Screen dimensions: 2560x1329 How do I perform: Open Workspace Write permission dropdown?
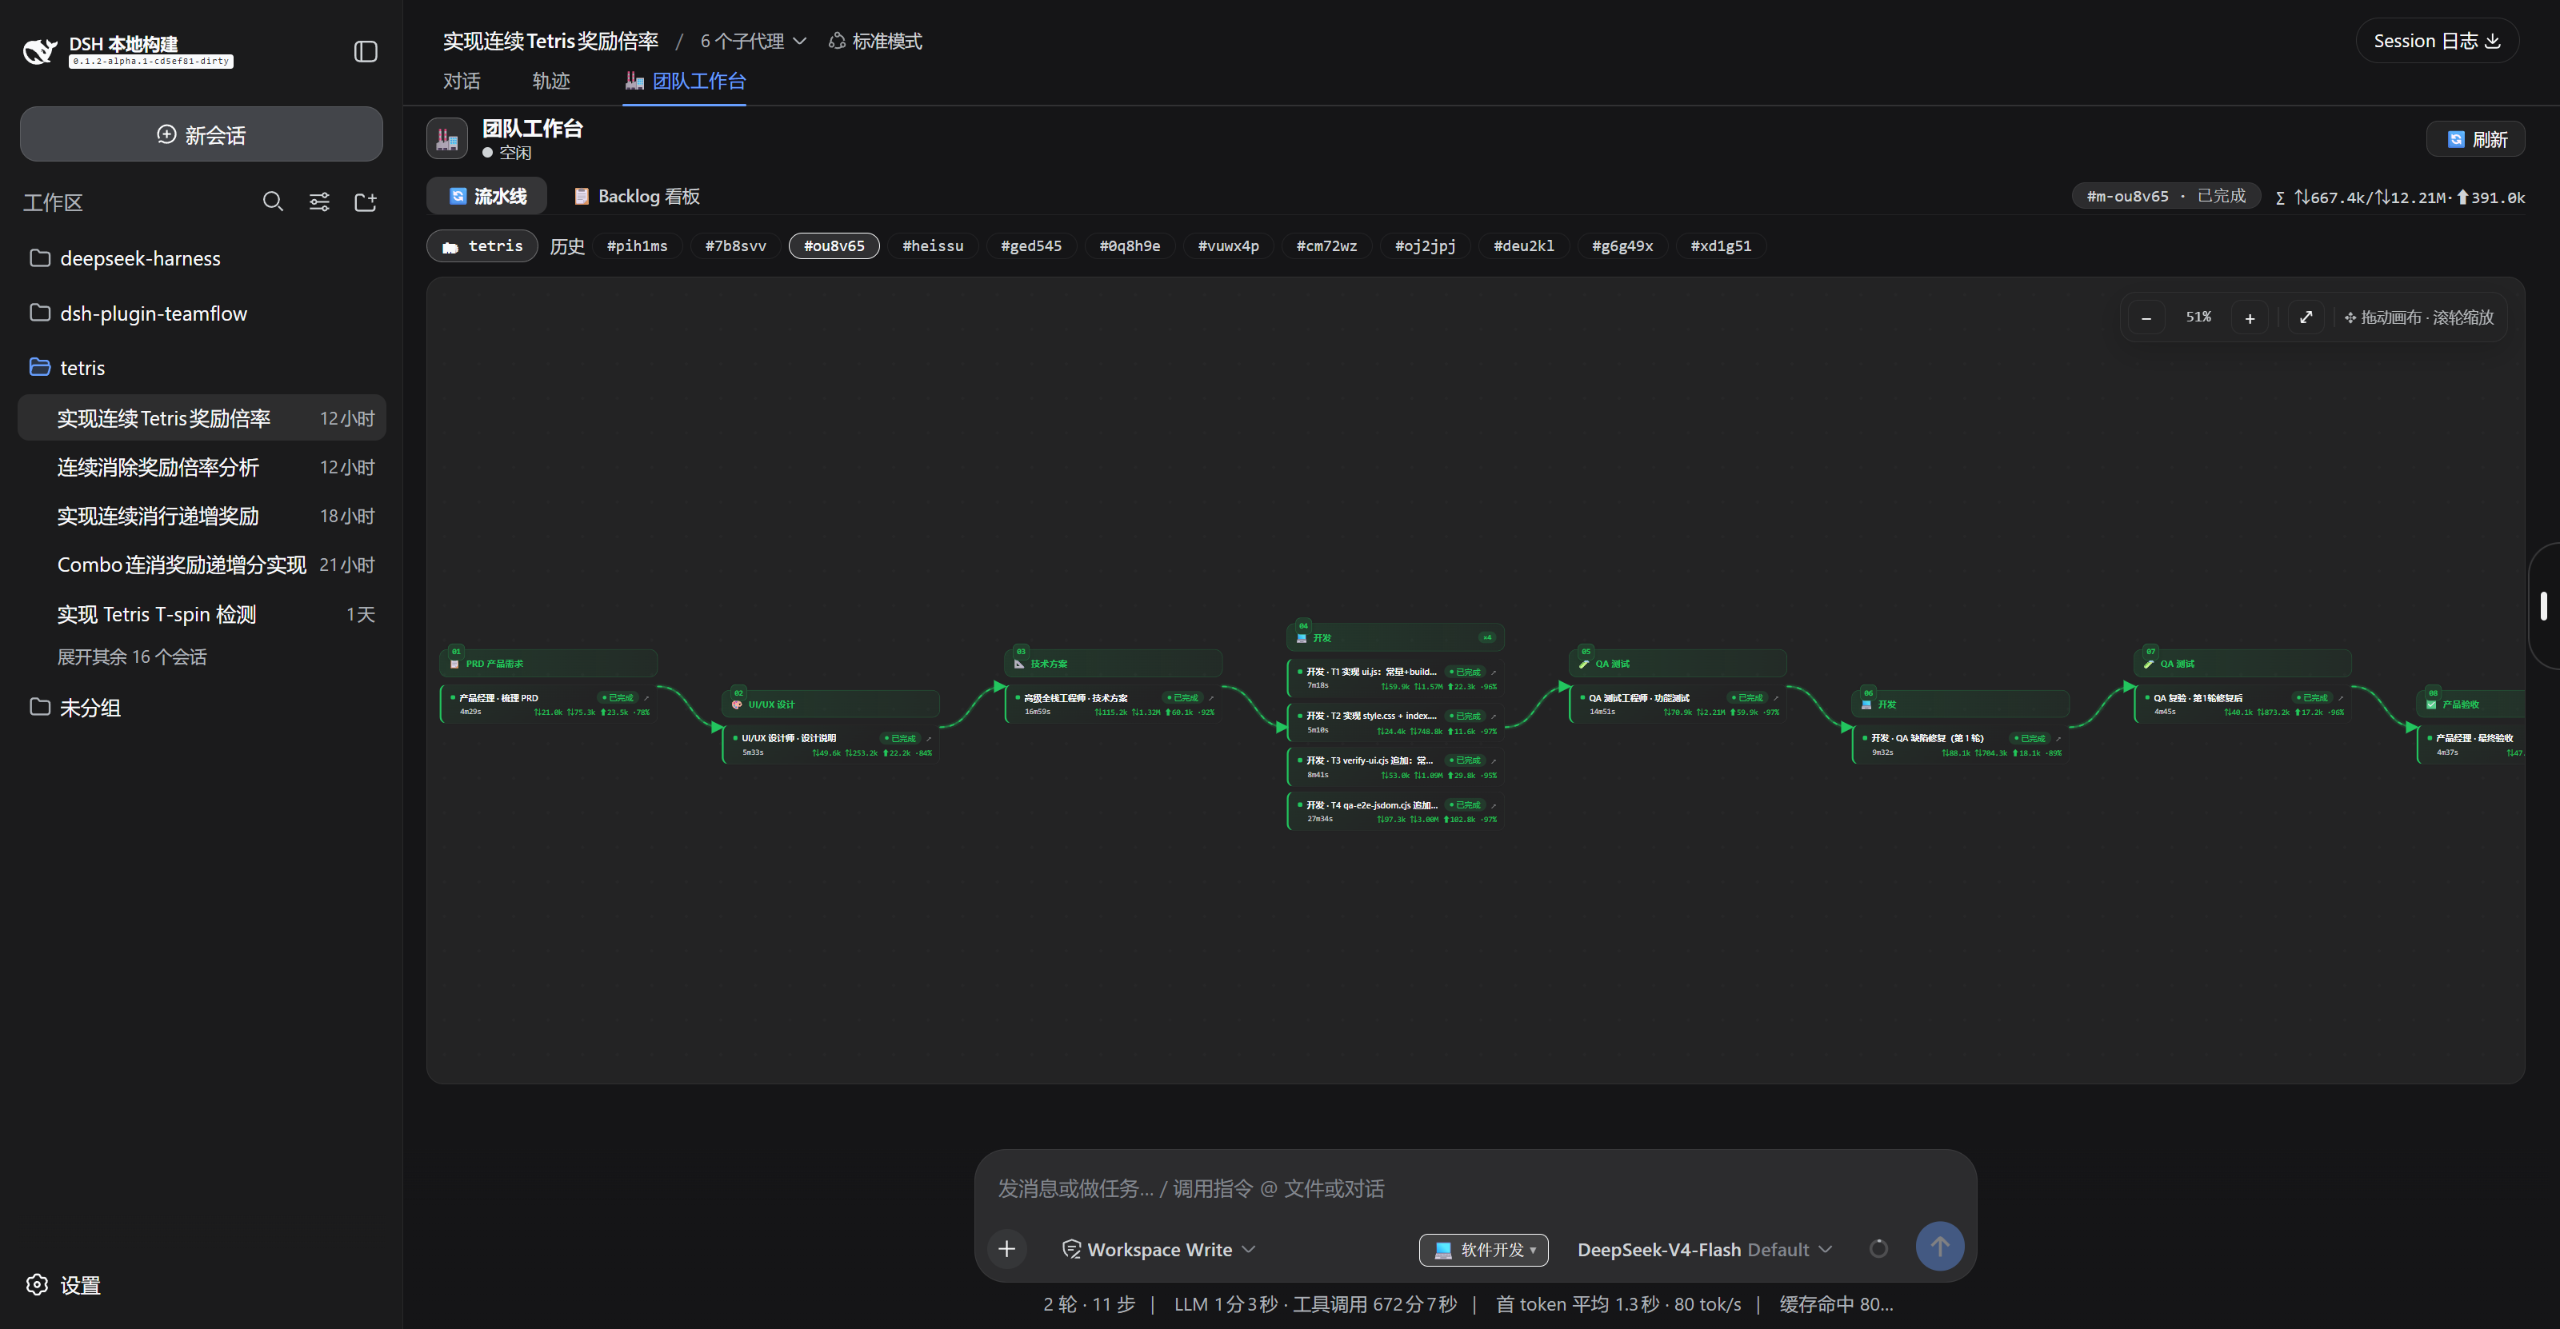point(1158,1250)
